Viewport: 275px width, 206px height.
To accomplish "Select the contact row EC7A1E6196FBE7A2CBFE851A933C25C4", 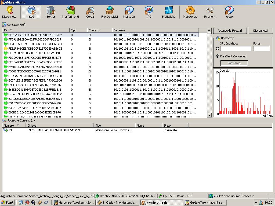I will (100, 80).
